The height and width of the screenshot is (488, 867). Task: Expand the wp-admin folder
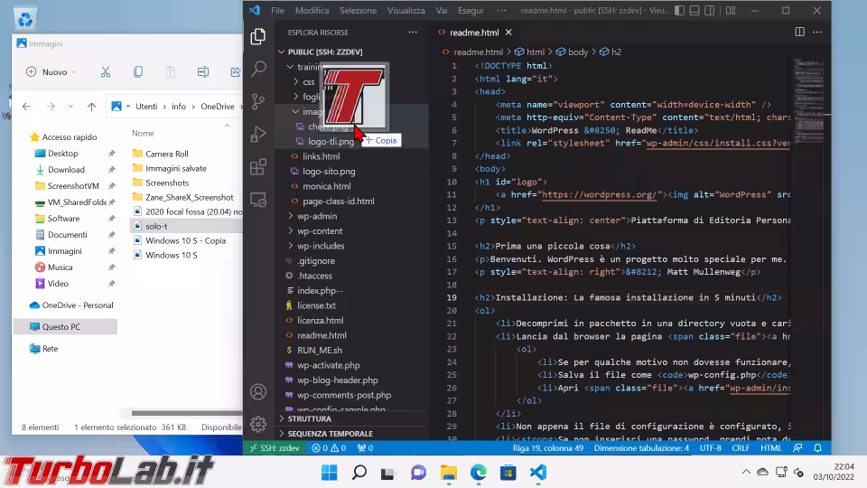click(316, 216)
